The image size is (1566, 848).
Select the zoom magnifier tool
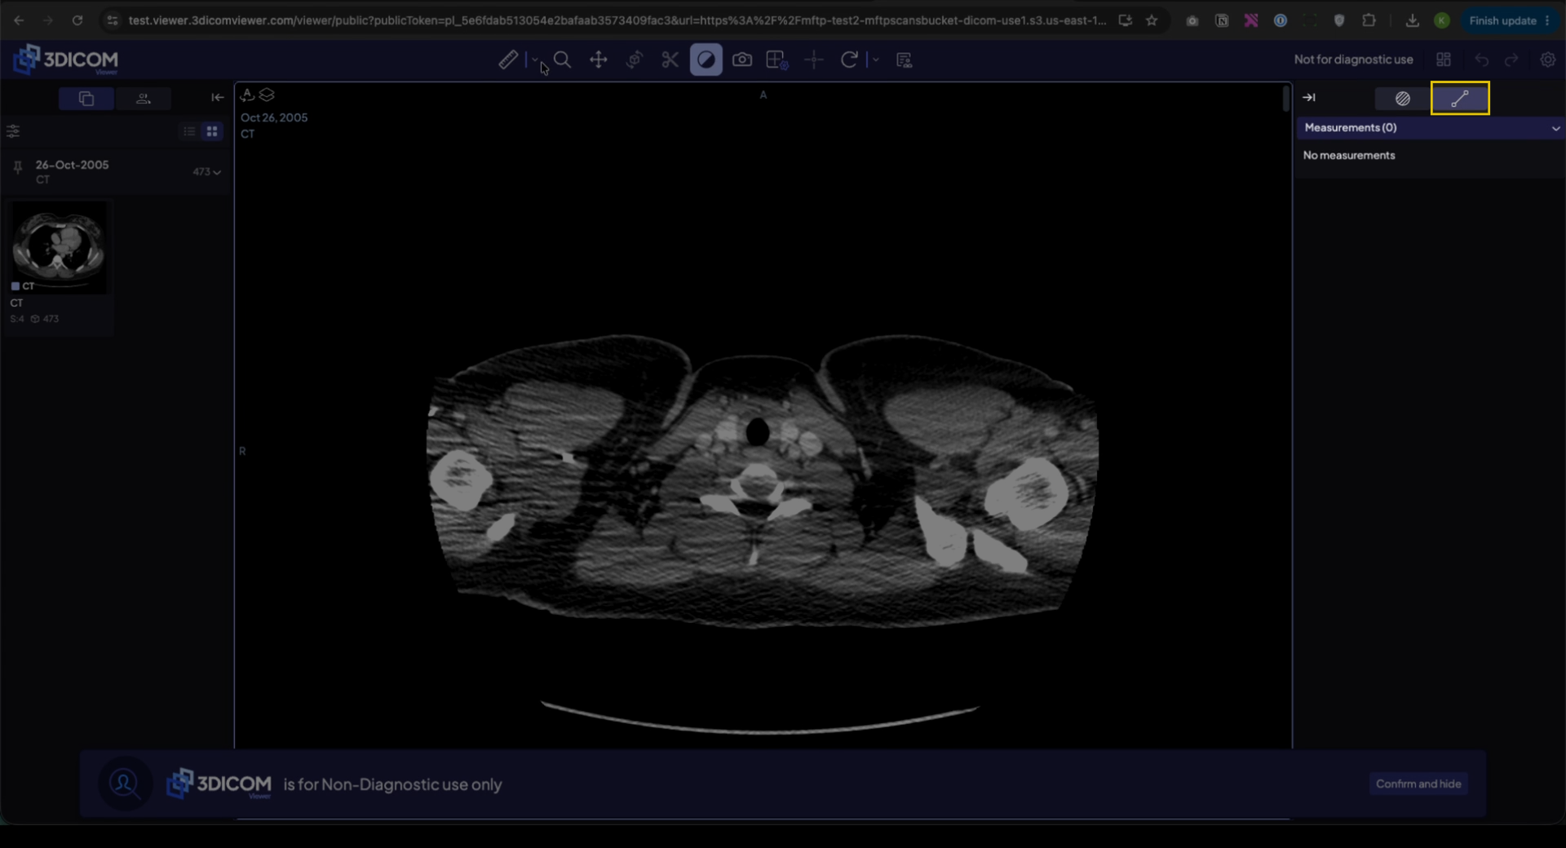(x=562, y=60)
